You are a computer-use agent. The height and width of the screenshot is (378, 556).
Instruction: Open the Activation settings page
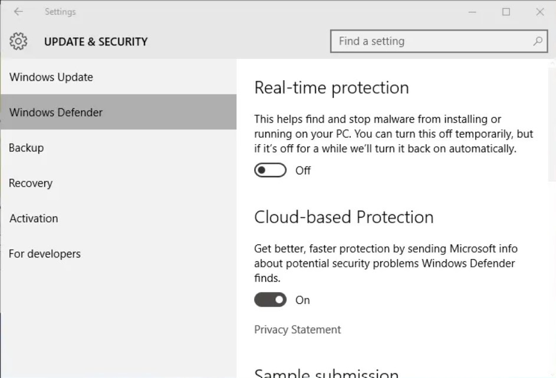click(34, 218)
